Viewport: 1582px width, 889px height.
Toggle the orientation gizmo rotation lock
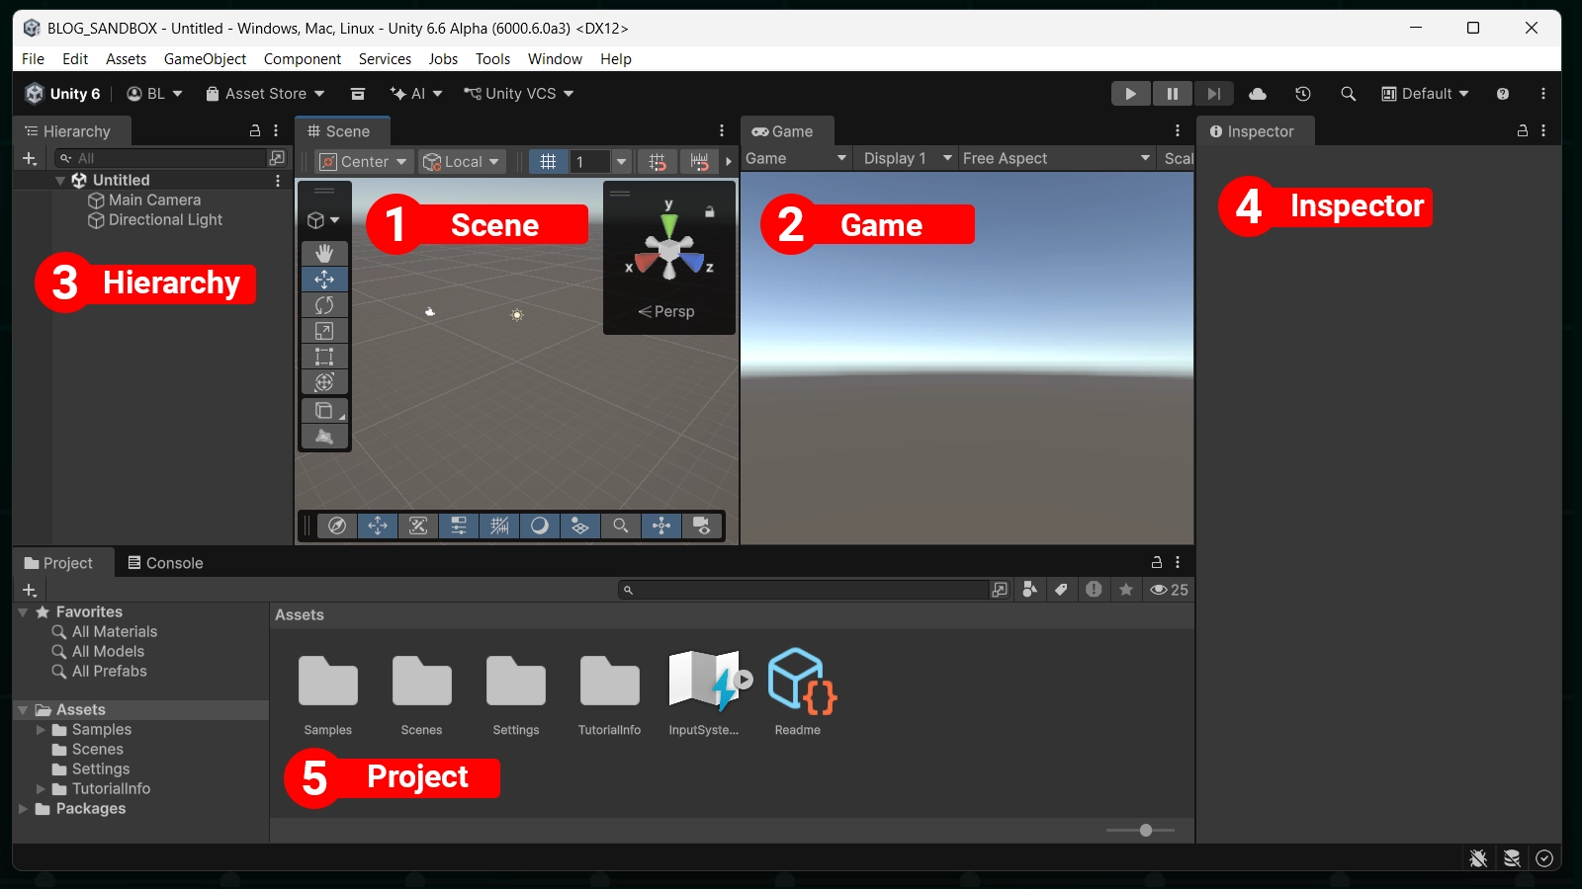pyautogui.click(x=709, y=211)
